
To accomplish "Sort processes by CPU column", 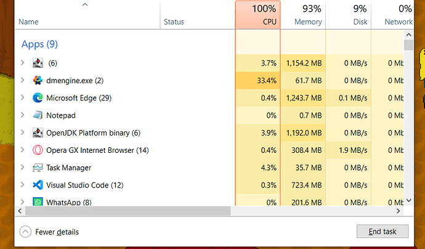I will tap(257, 15).
